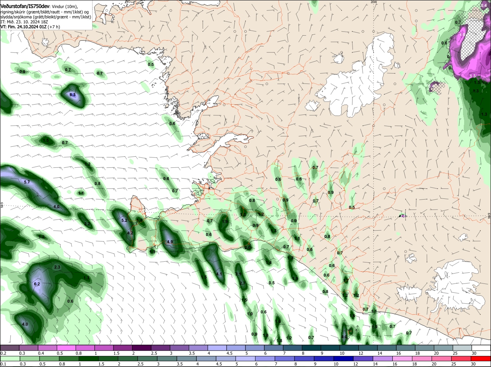Click the 2.7 rainfall value
Screen dimensions: 491x367
(242, 283)
